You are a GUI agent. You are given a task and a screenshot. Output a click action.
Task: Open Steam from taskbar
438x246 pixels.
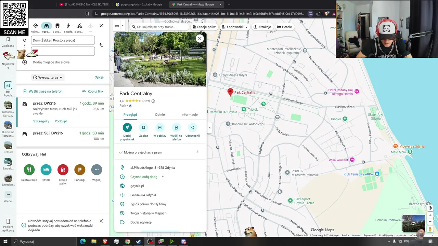(x=138, y=242)
